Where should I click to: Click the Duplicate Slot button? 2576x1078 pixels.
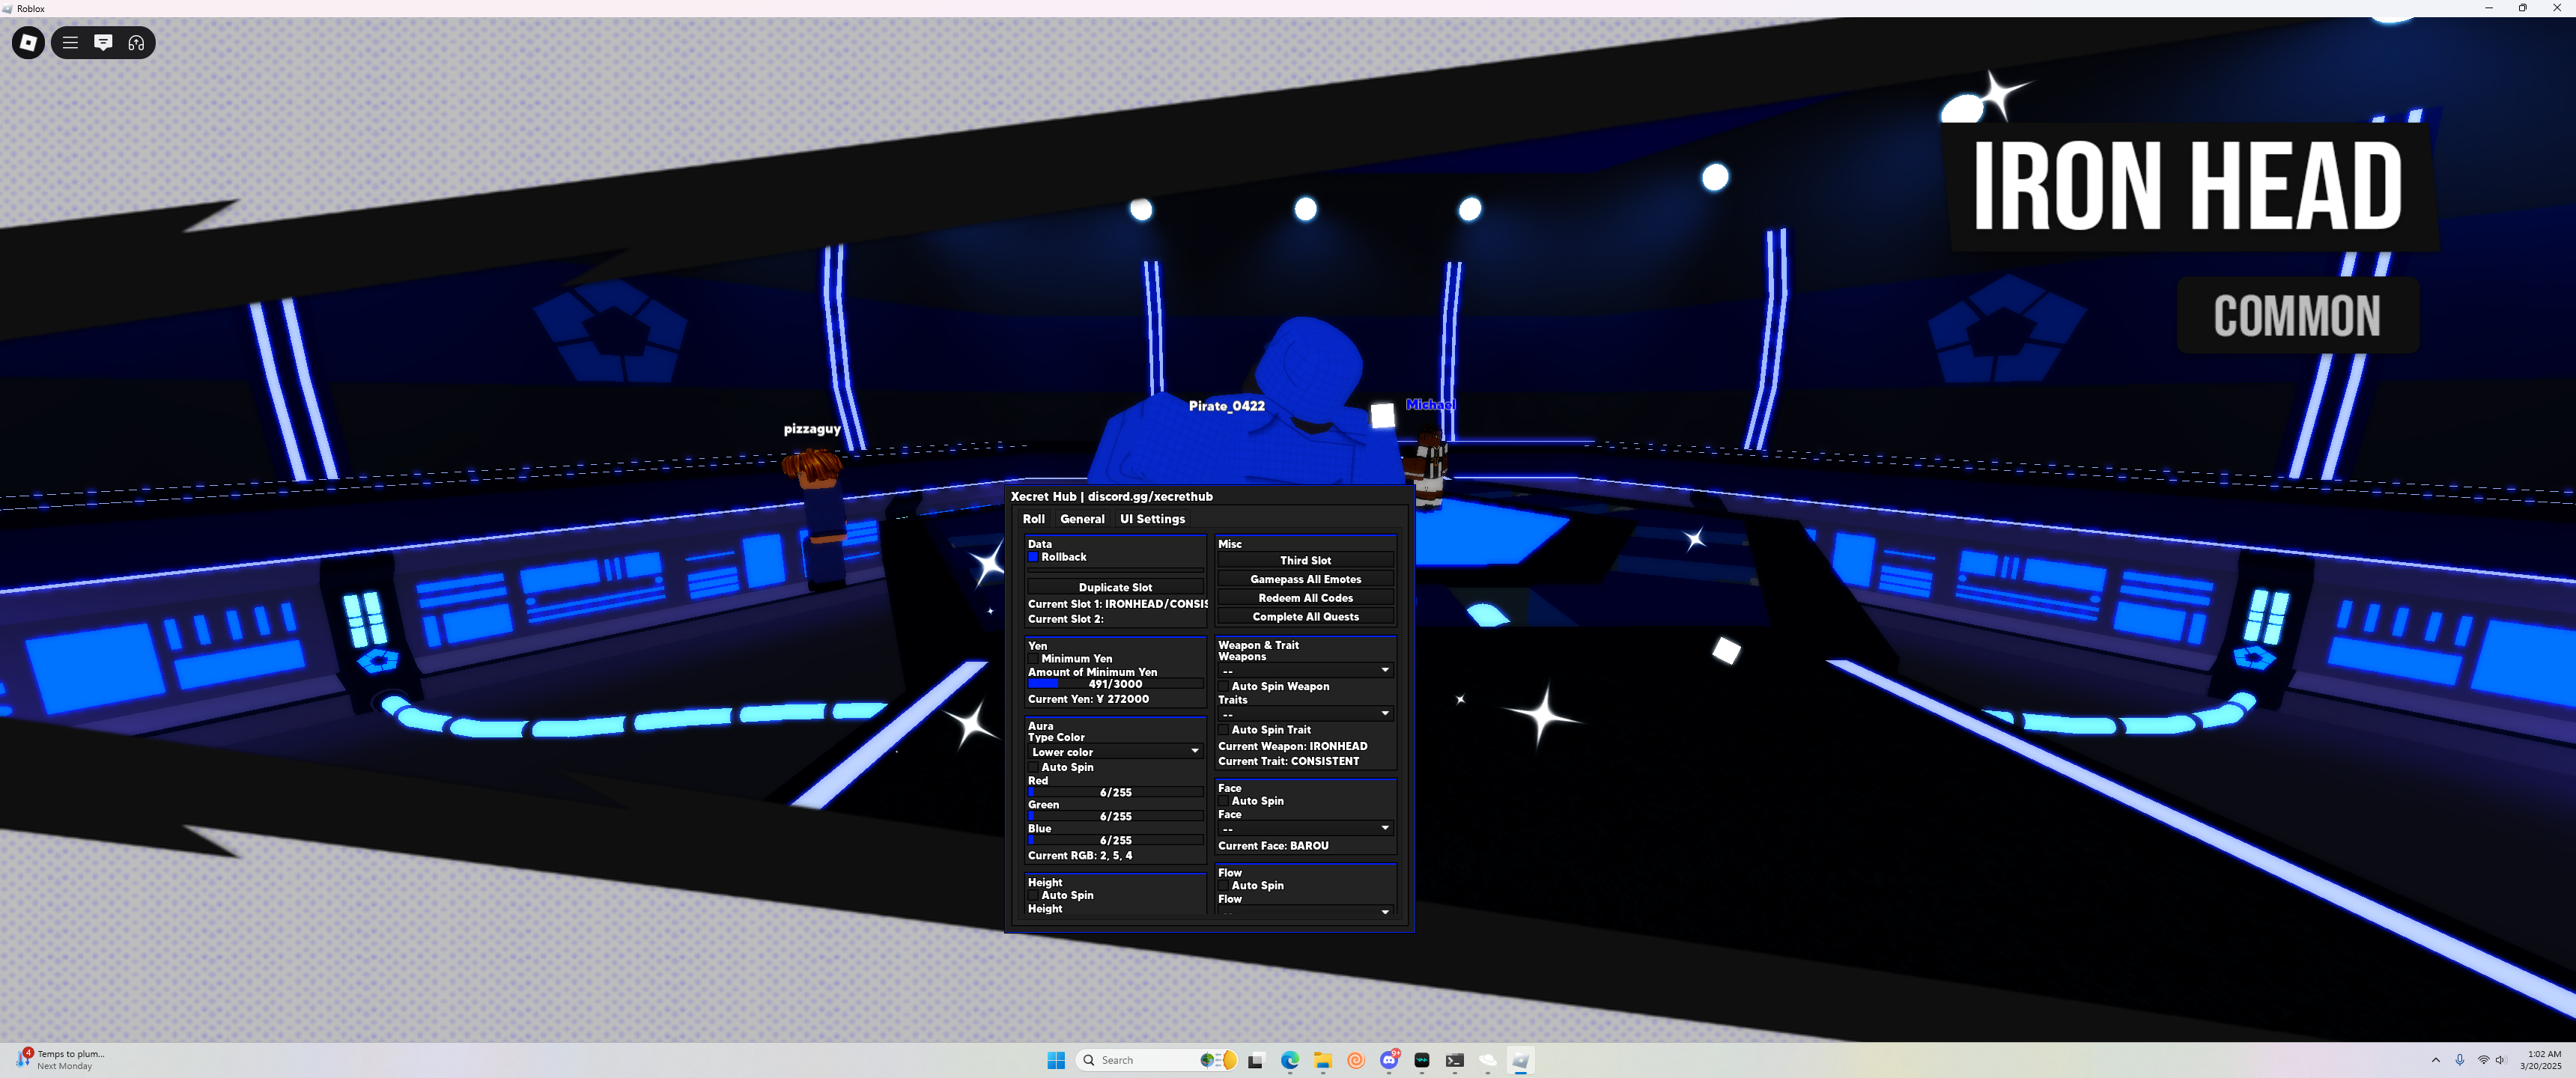1115,588
